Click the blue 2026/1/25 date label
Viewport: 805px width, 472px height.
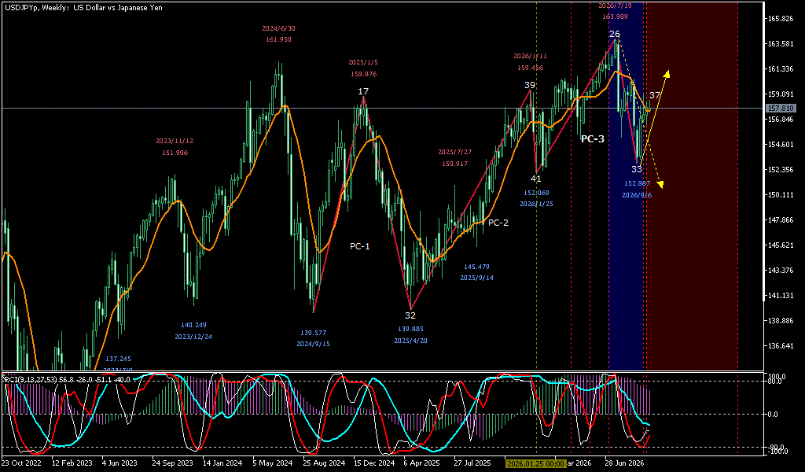[536, 204]
